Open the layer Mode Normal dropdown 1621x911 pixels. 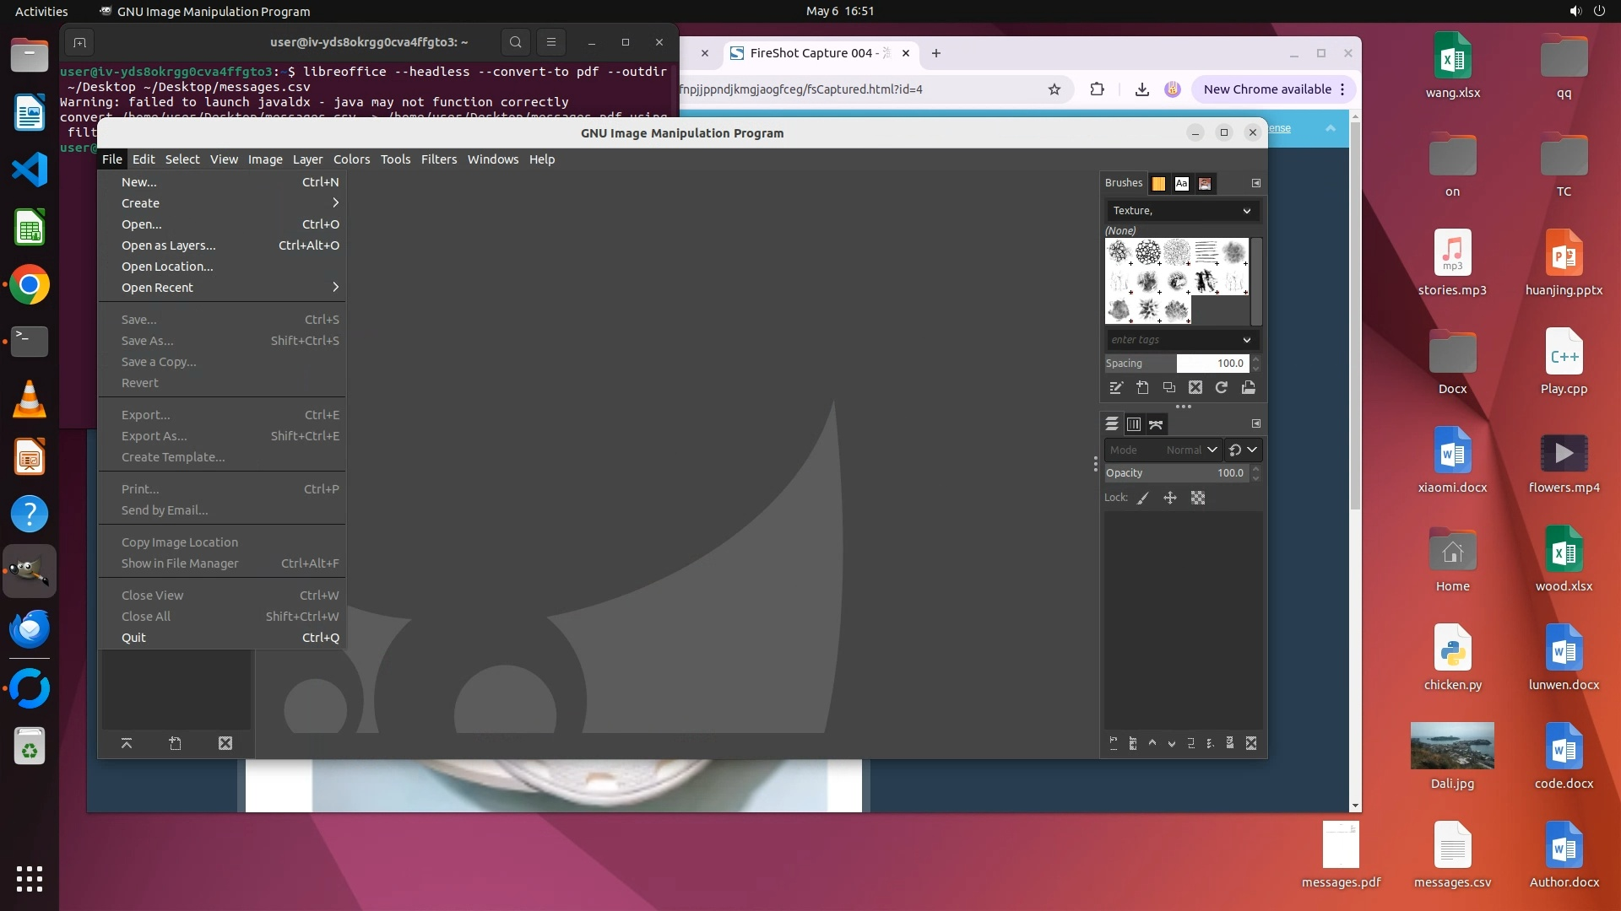click(1191, 450)
